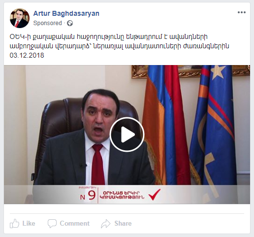Click the gold picture frame in the video
254x237 pixels.
point(190,71)
